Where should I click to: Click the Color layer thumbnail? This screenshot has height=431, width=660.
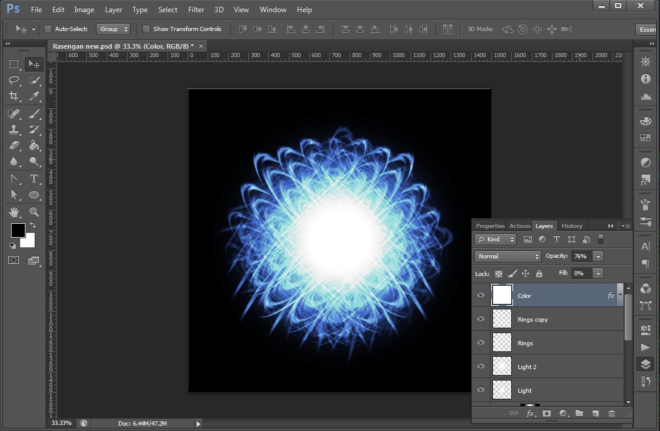click(502, 295)
